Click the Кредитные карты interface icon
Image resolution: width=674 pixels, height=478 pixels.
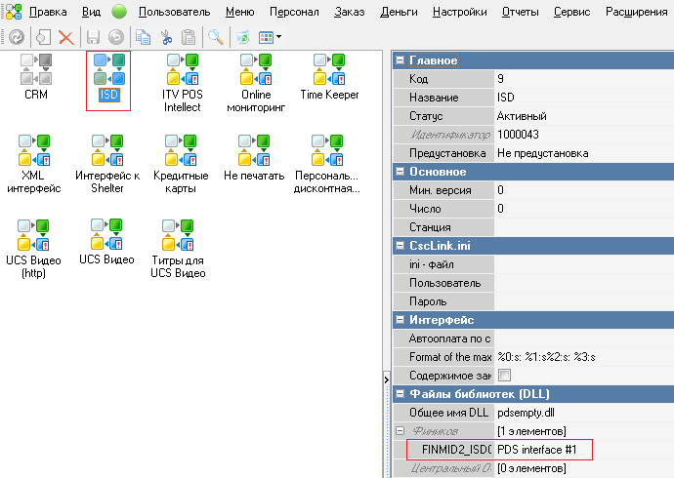(x=182, y=150)
